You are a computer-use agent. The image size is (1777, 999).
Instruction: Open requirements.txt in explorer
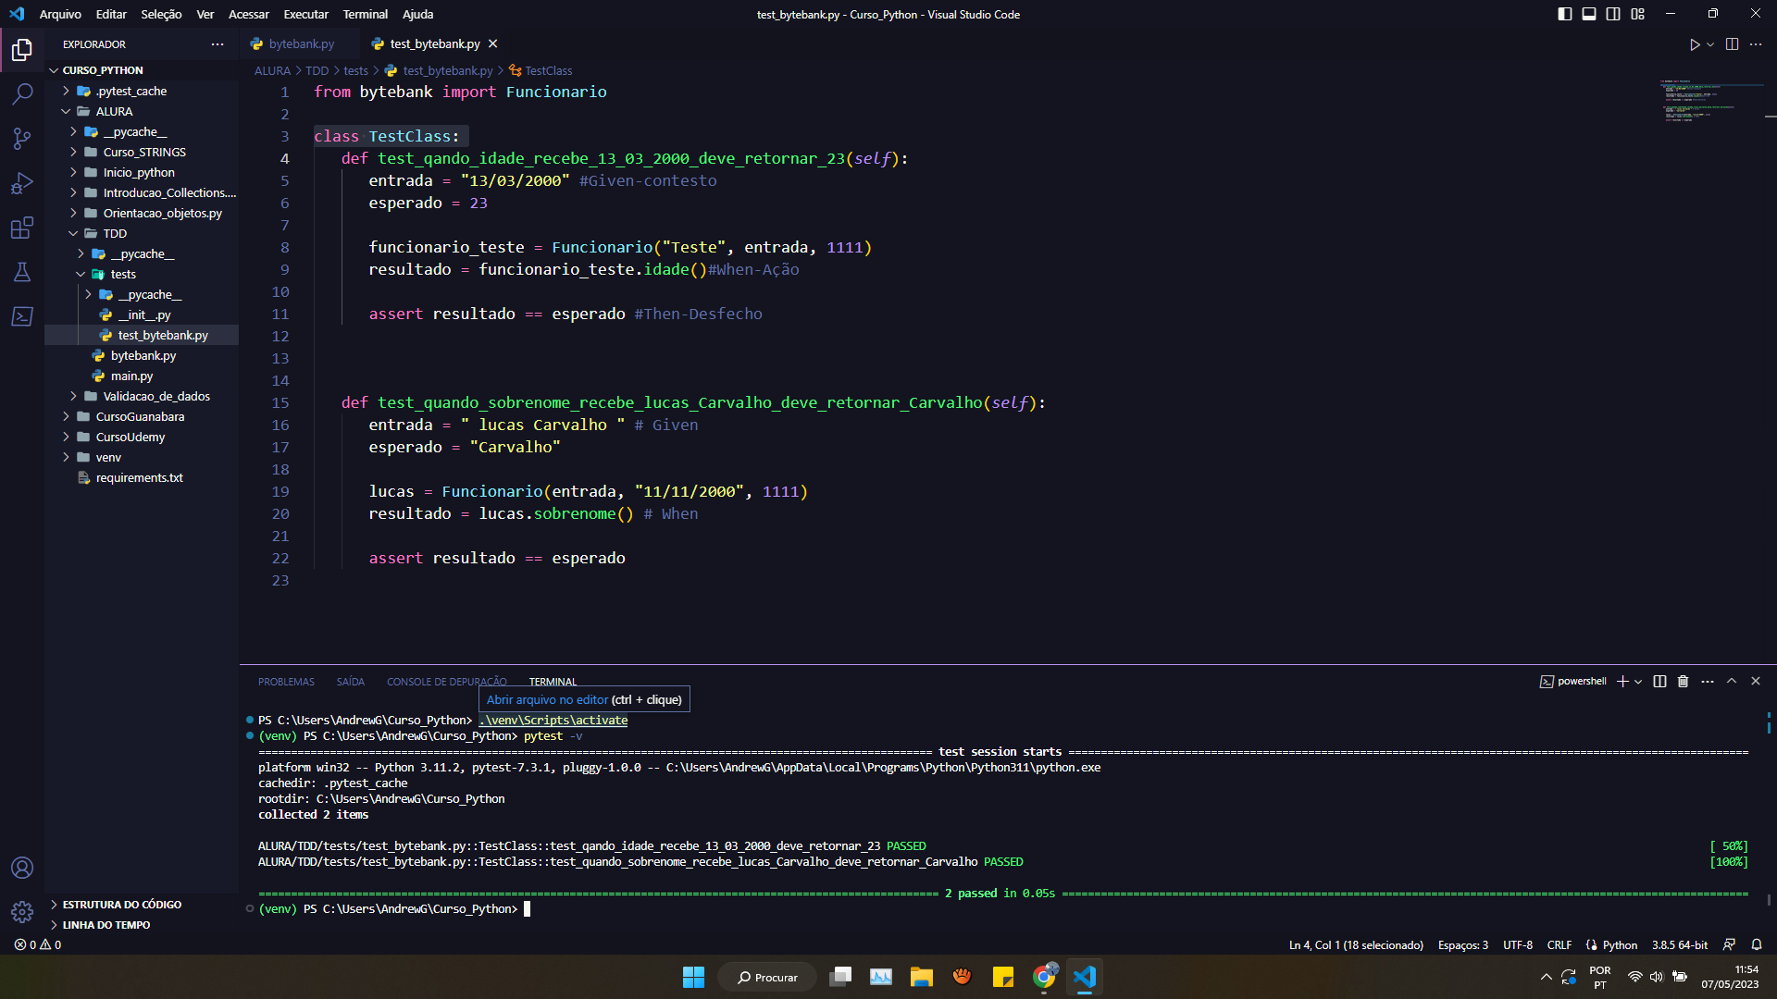tap(139, 477)
